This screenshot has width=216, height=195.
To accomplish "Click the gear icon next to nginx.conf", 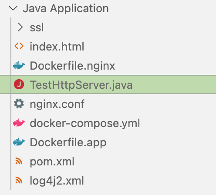I will pos(19,104).
